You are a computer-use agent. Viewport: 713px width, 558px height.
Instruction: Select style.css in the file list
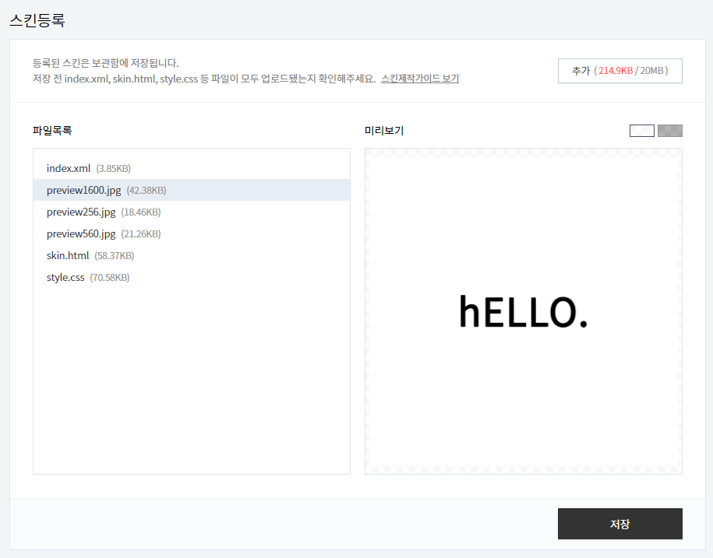pos(192,277)
